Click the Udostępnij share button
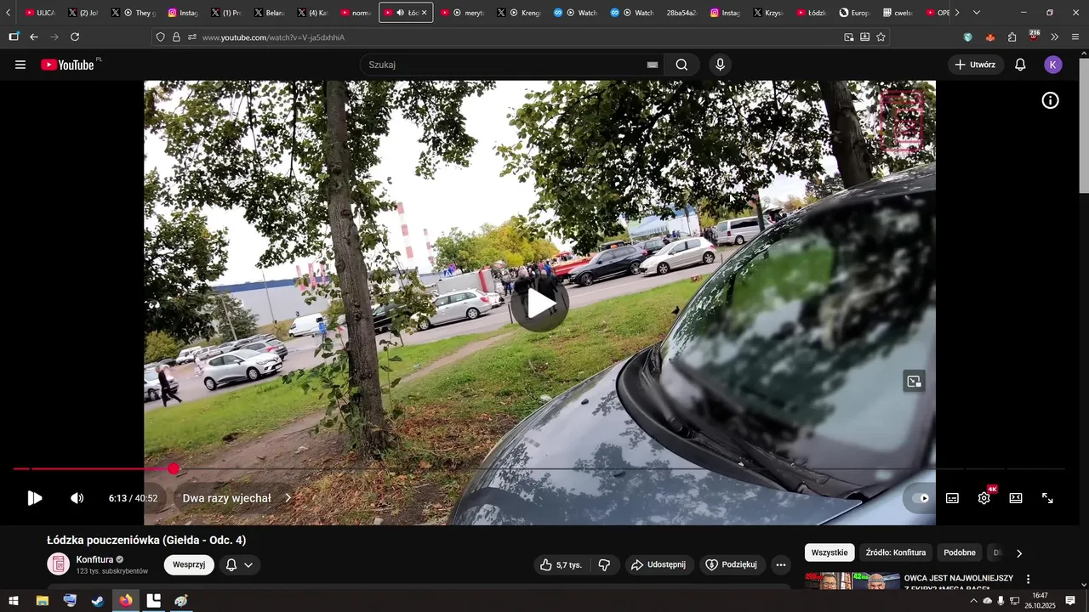The image size is (1089, 612). [x=659, y=564]
